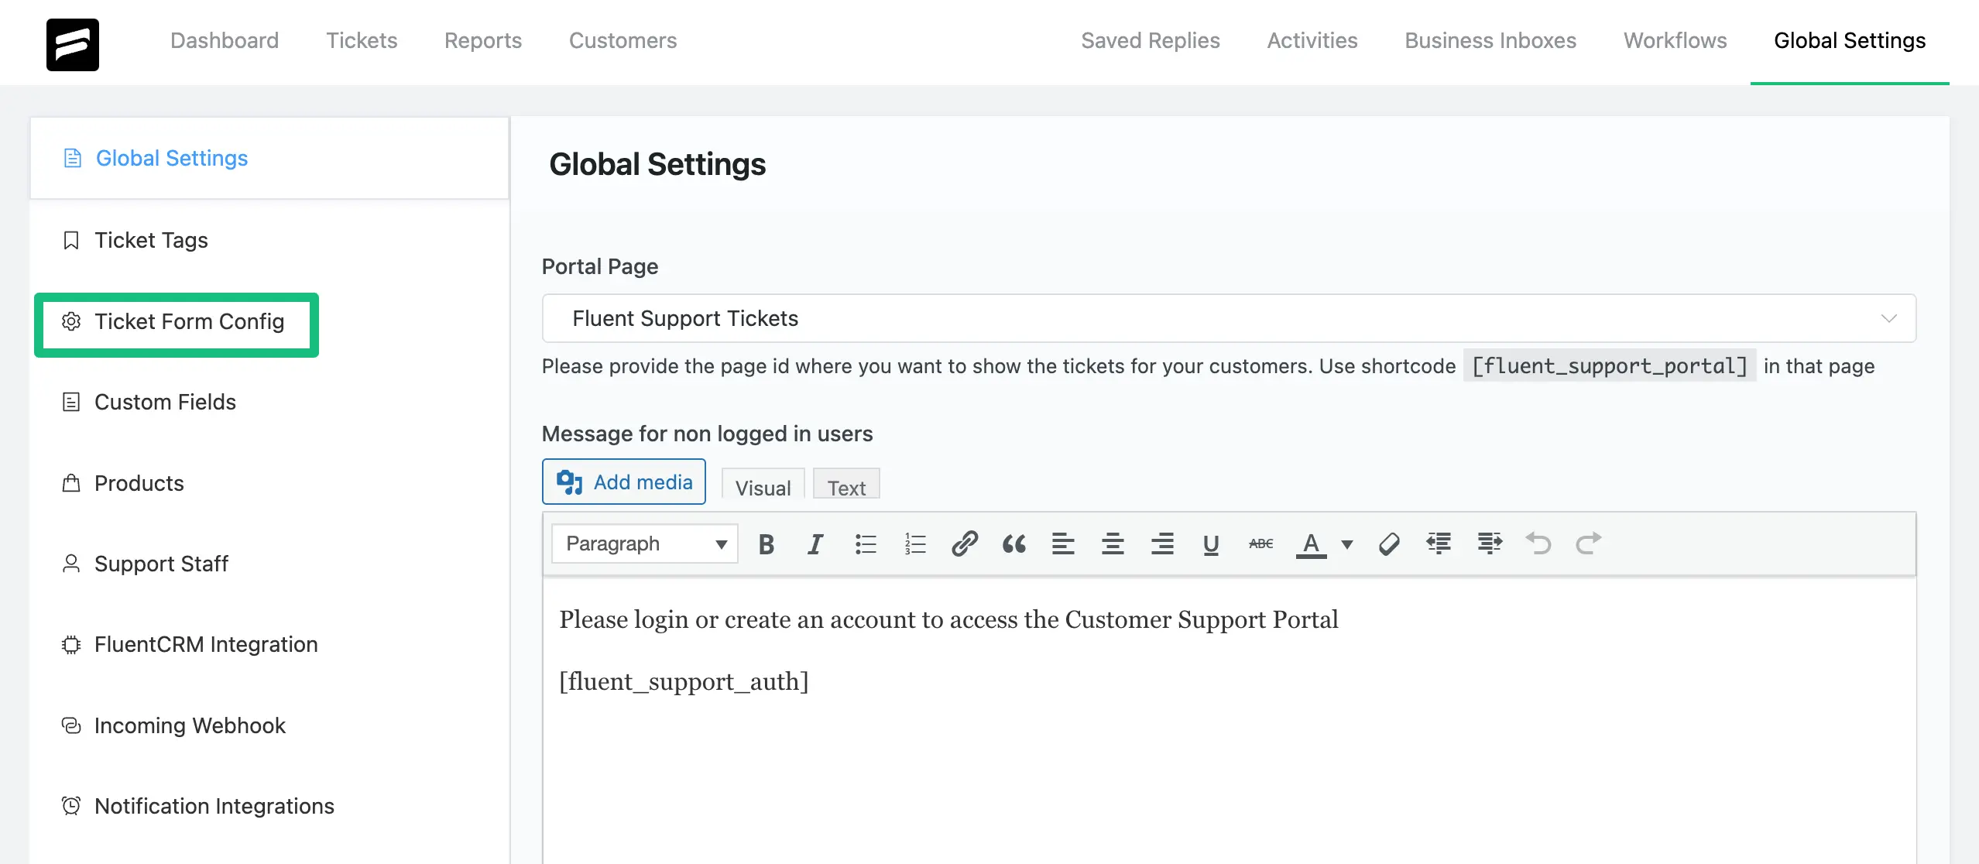Click the Bold formatting icon
Image resolution: width=1979 pixels, height=864 pixels.
click(767, 545)
